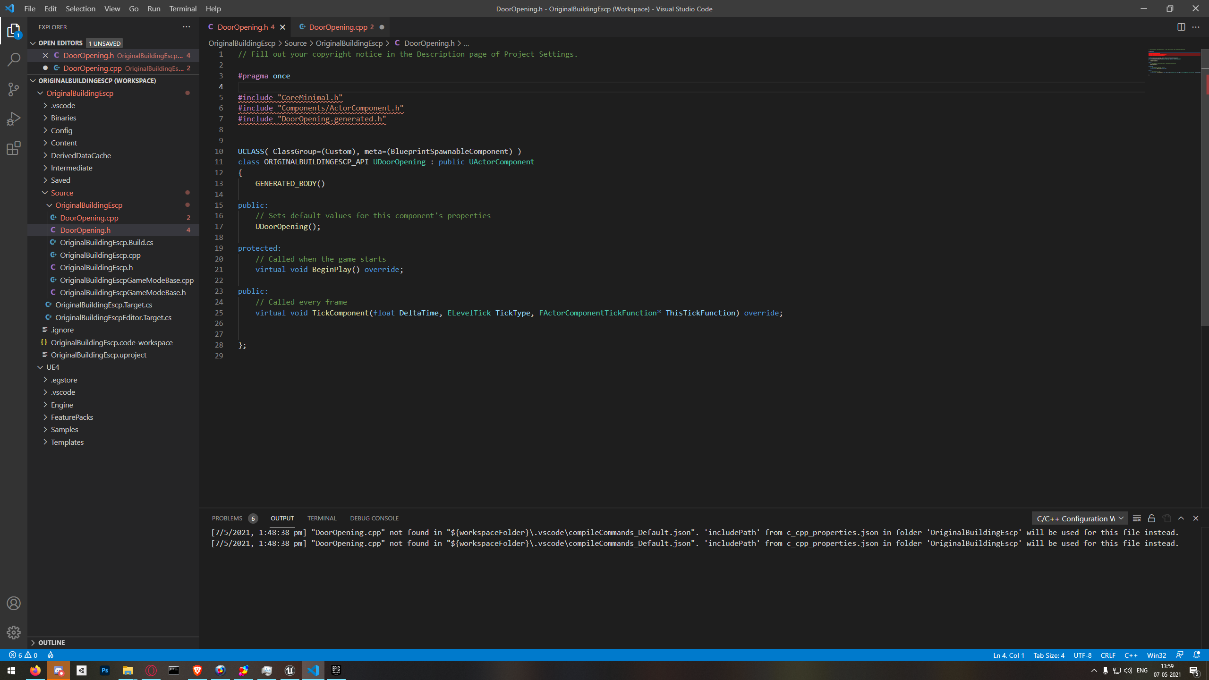Open the C/C++ Configuration output channel dropdown

1079,518
